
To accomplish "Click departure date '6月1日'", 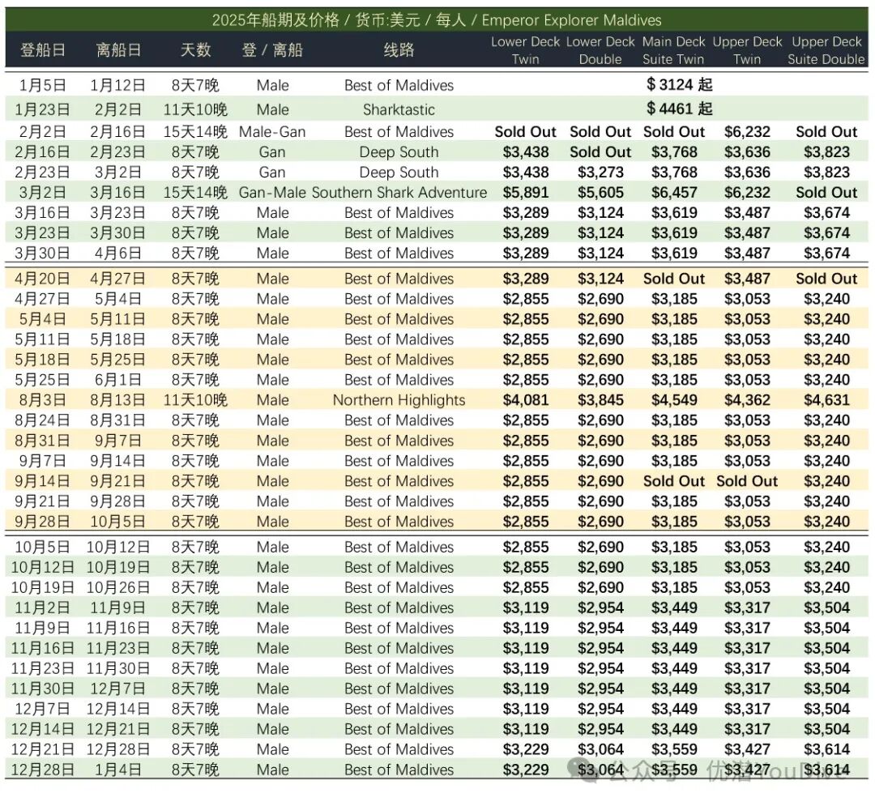I will tap(117, 380).
